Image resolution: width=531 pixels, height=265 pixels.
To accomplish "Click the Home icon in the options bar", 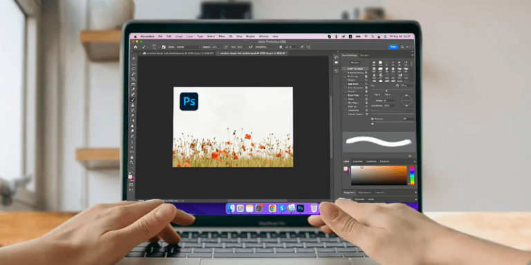I will (136, 47).
